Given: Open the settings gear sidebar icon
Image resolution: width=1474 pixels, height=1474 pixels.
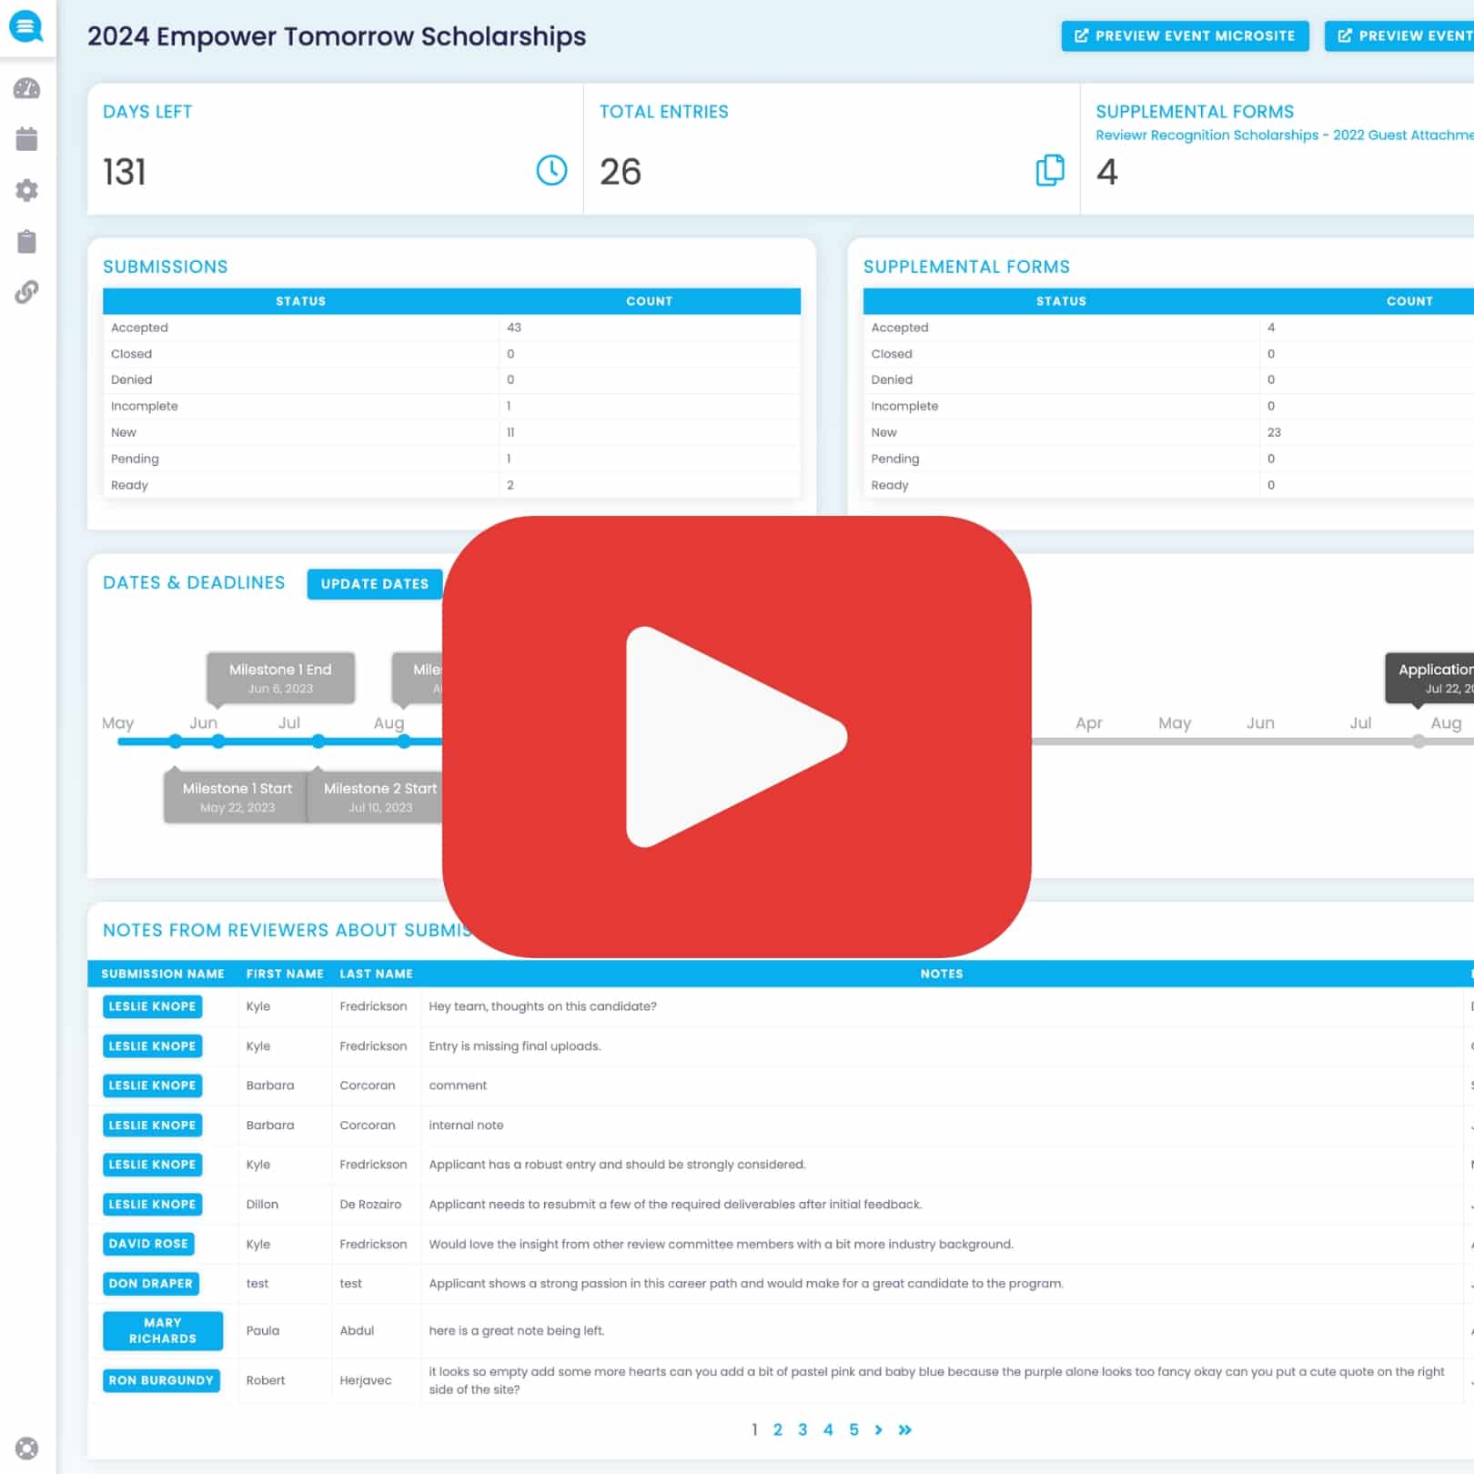Looking at the screenshot, I should (27, 190).
